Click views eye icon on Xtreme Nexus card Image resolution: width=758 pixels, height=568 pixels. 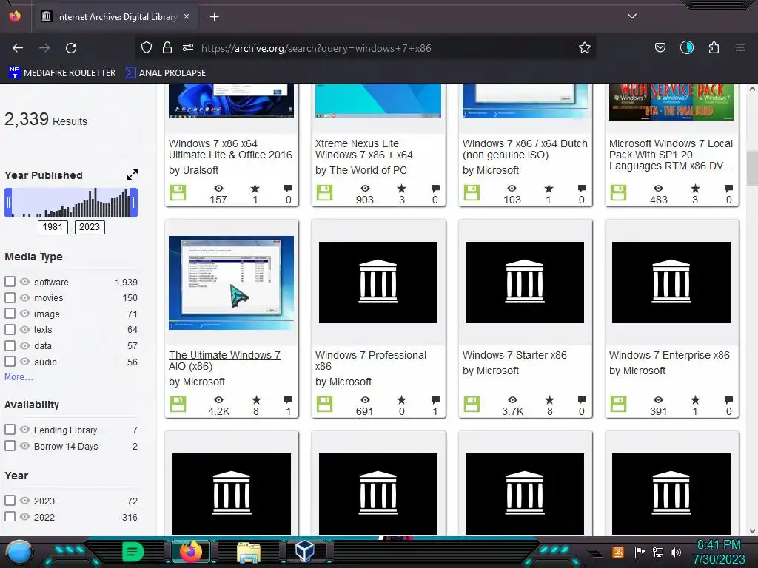[x=365, y=189]
